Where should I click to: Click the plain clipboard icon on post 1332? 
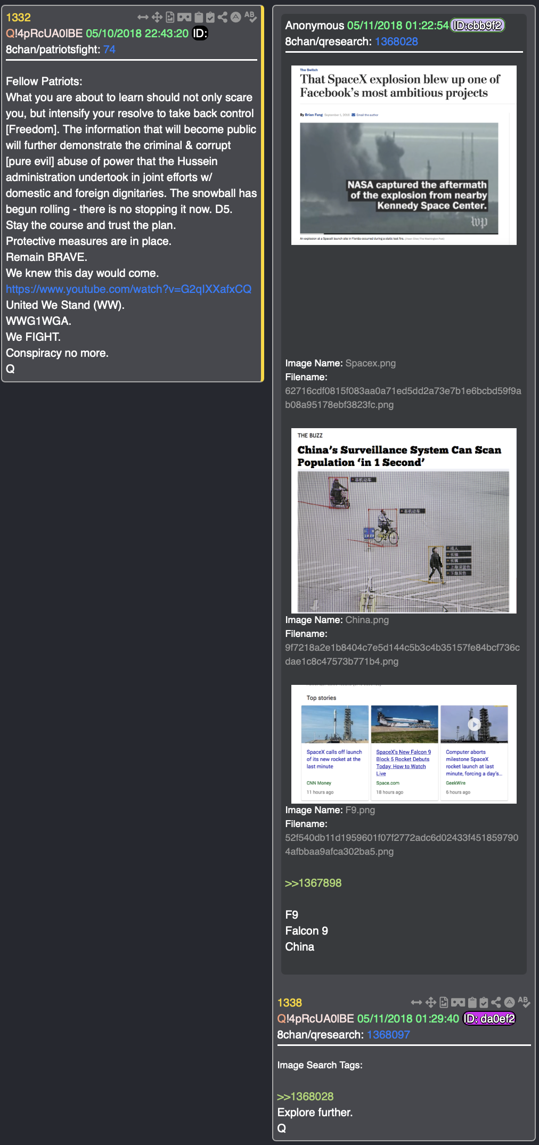[x=199, y=18]
